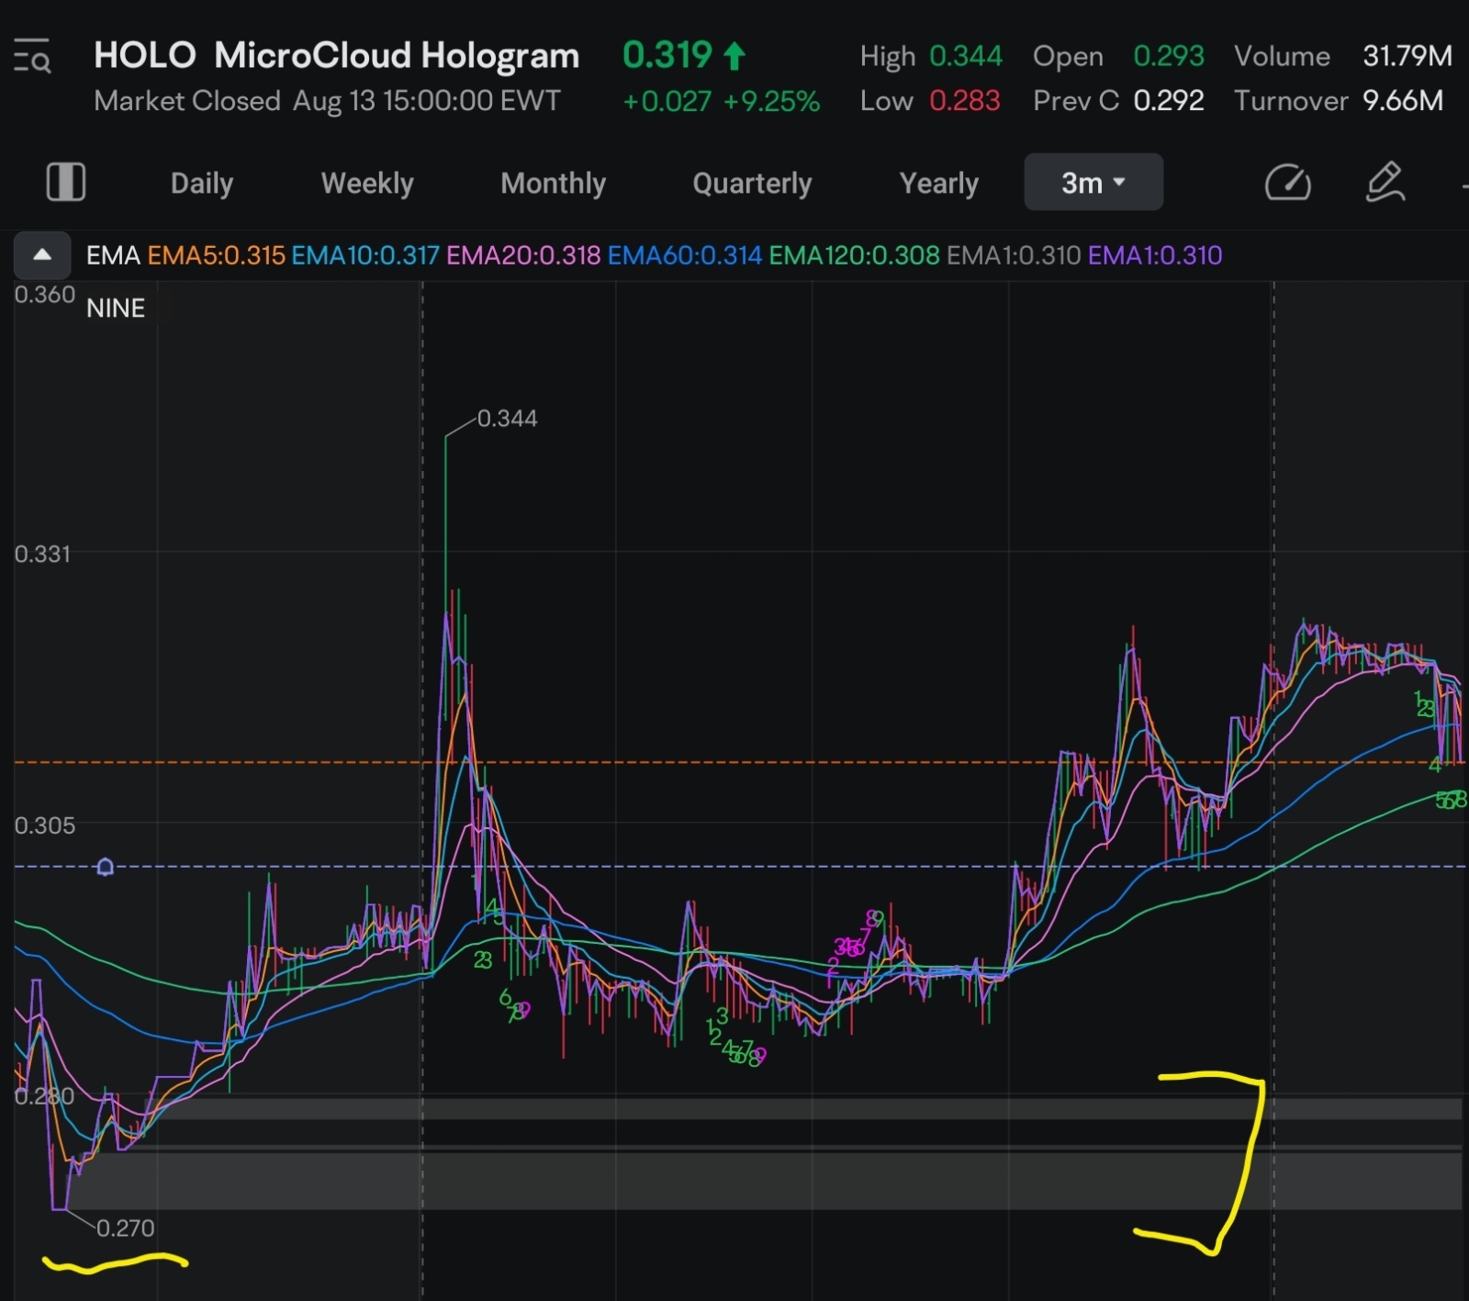The height and width of the screenshot is (1301, 1469).
Task: Switch to Quarterly chart tab
Action: click(x=752, y=184)
